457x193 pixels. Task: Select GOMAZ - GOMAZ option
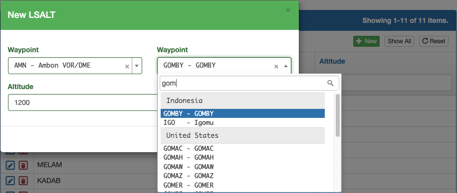point(242,176)
